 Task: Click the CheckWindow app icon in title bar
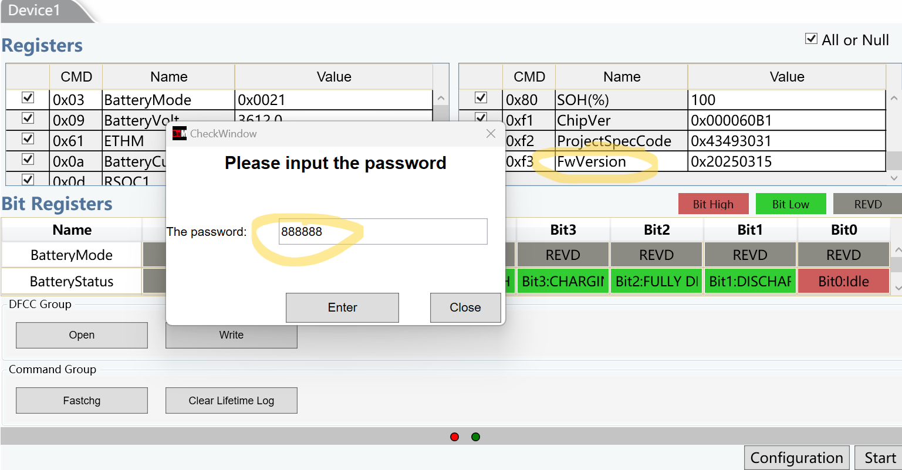[179, 133]
